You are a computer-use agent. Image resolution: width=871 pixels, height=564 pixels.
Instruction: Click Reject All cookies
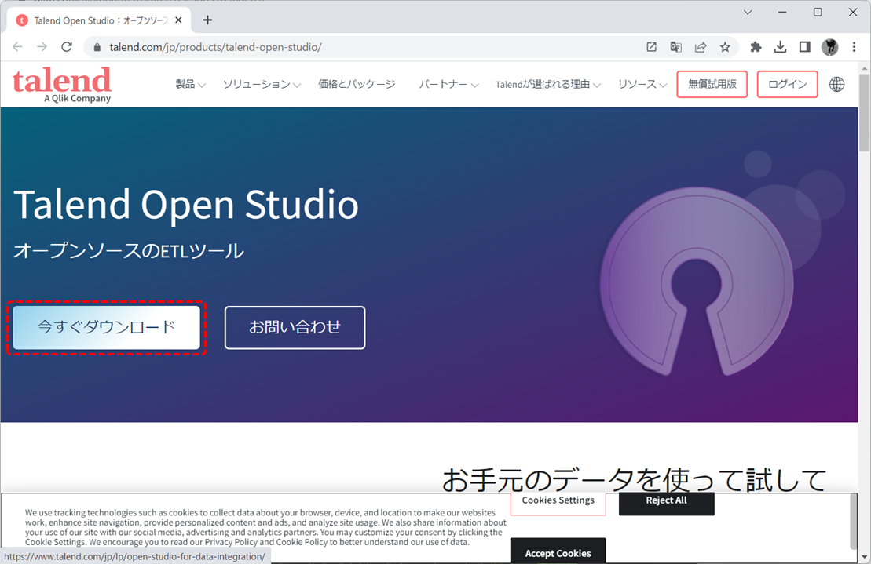[666, 502]
